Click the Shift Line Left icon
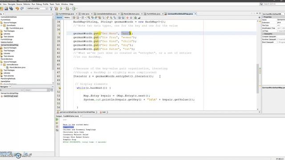Image resolution: width=285 pixels, height=160 pixels. [x=119, y=18]
